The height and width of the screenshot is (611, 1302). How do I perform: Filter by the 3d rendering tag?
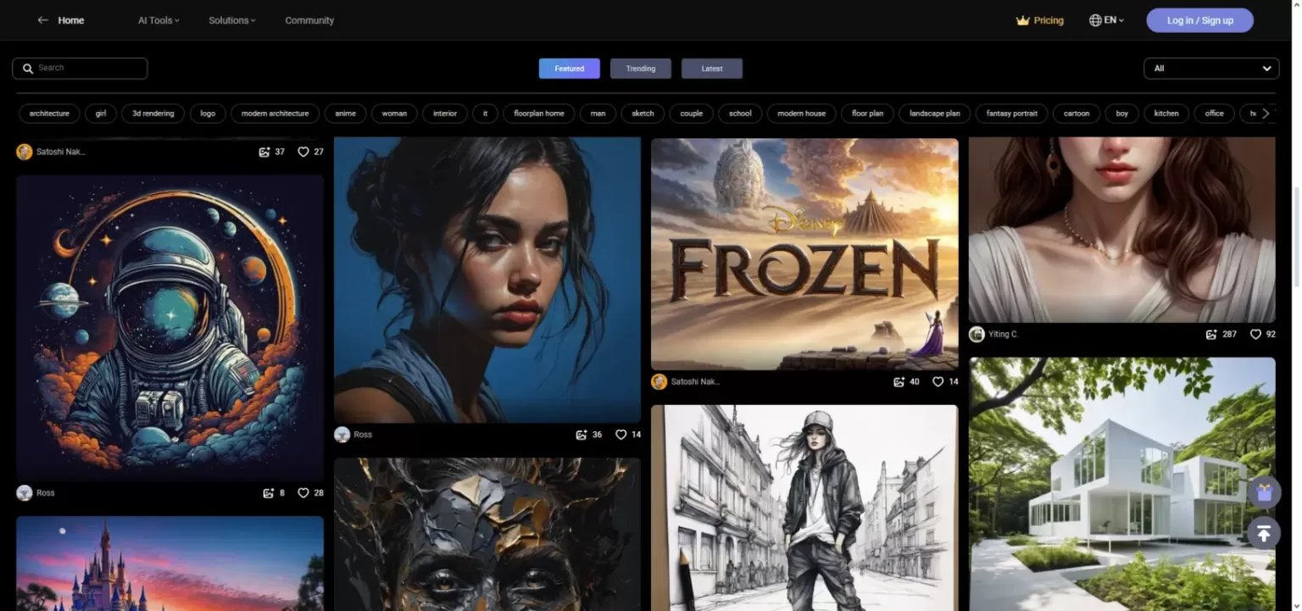click(153, 114)
